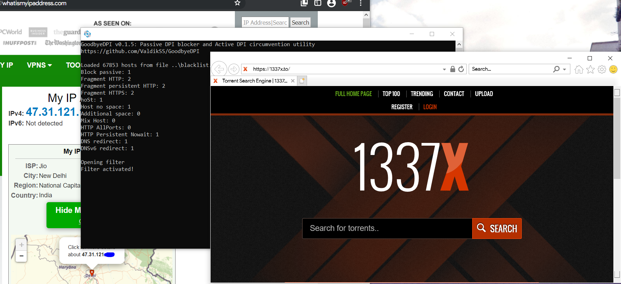Open the TOP 100 menu item
This screenshot has height=284, width=621.
click(x=391, y=94)
